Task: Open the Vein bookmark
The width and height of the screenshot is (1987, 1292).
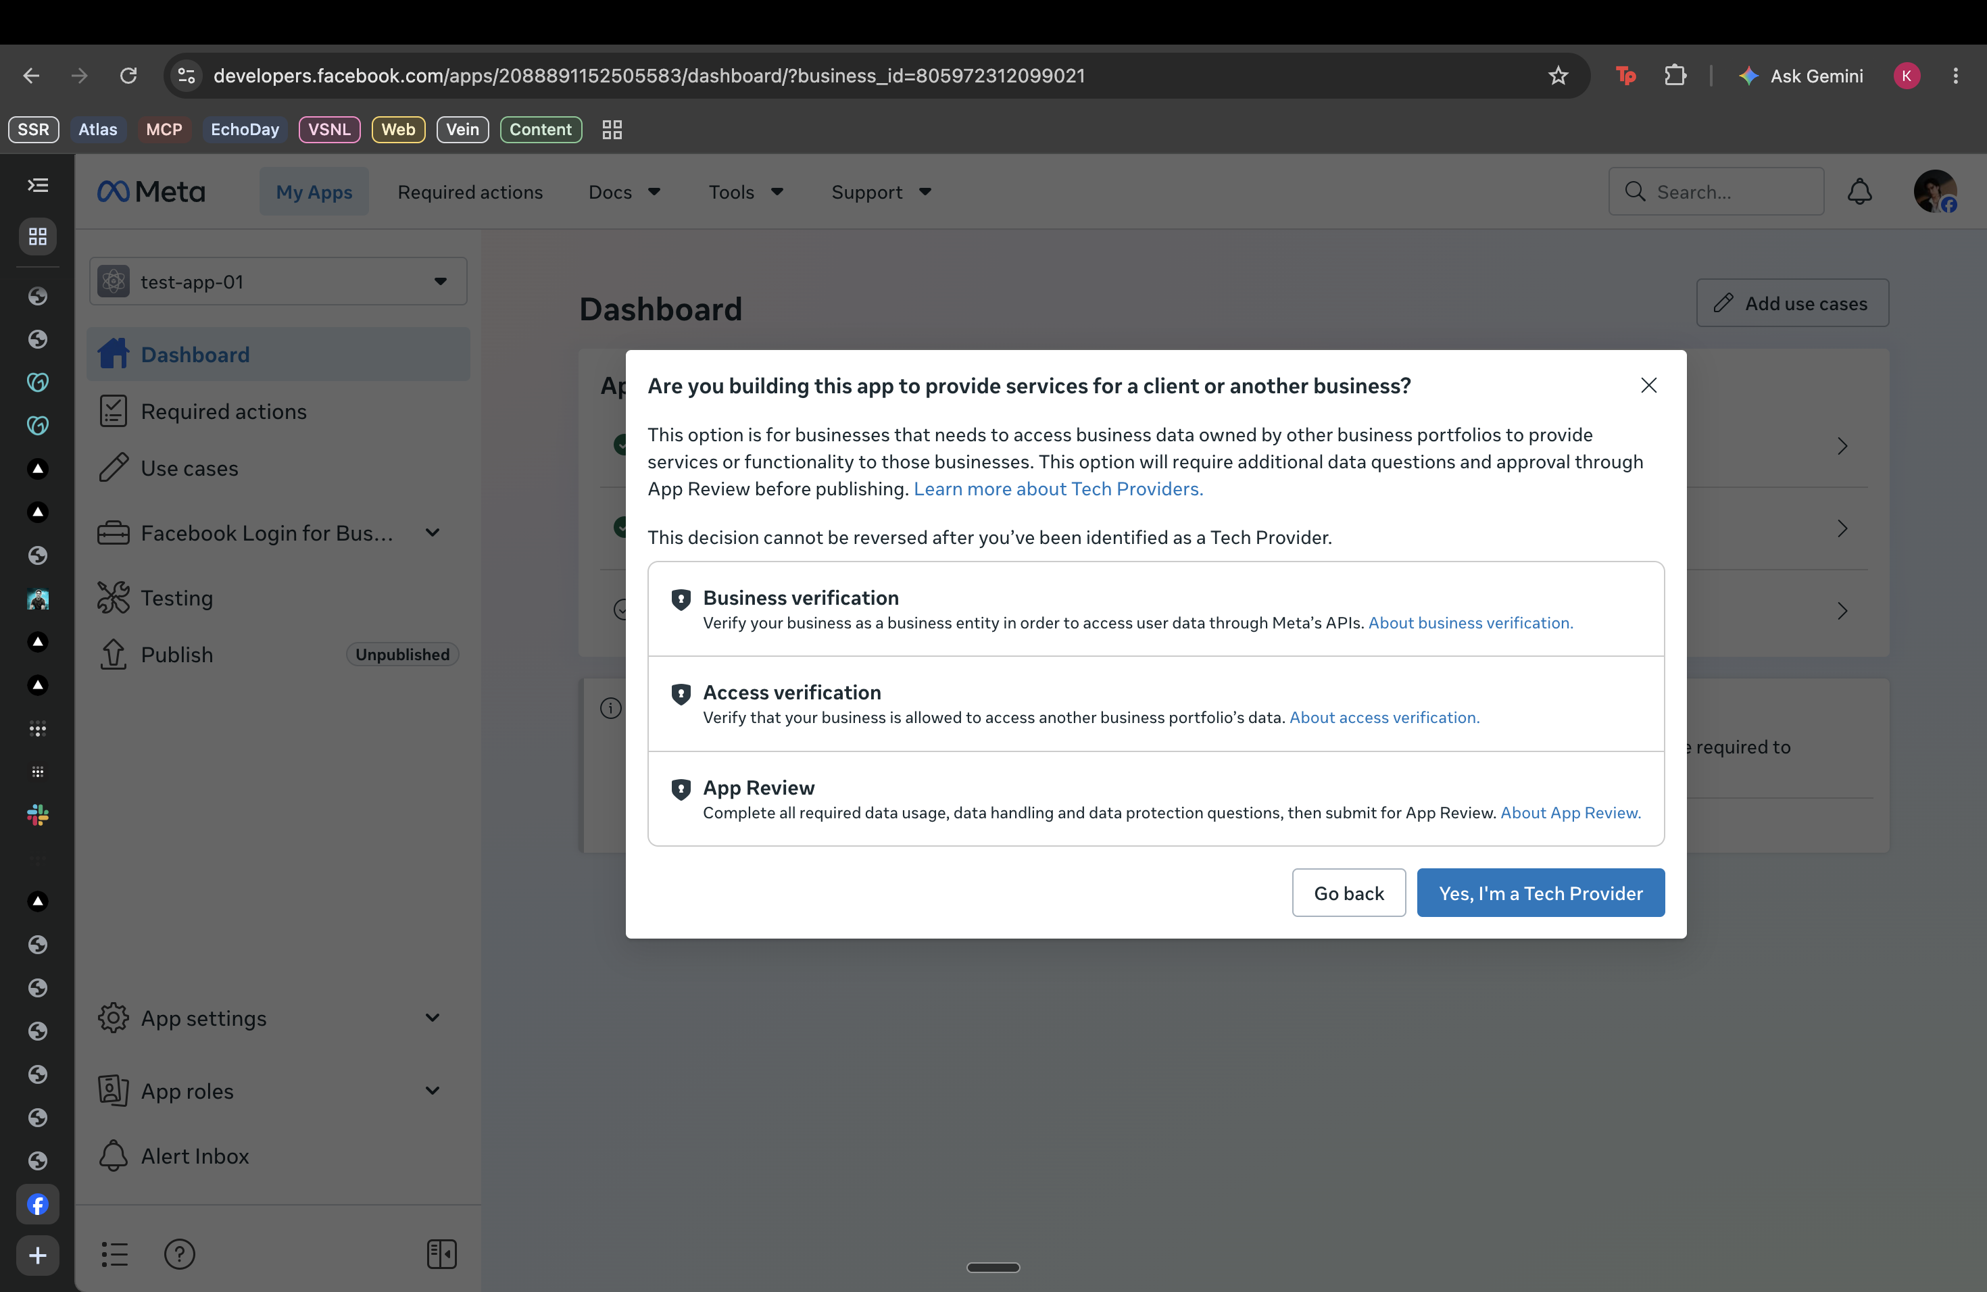Action: 462,129
